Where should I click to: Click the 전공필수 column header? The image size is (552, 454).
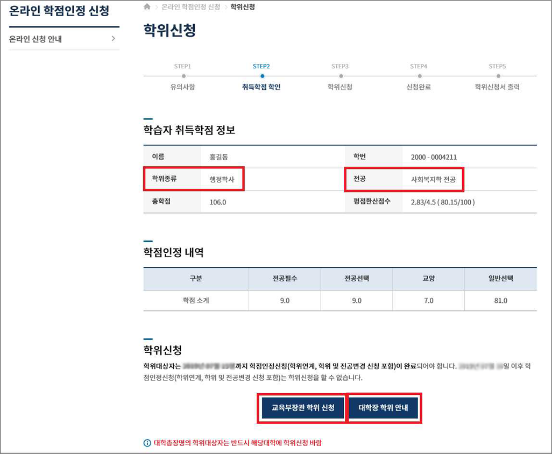click(x=285, y=279)
